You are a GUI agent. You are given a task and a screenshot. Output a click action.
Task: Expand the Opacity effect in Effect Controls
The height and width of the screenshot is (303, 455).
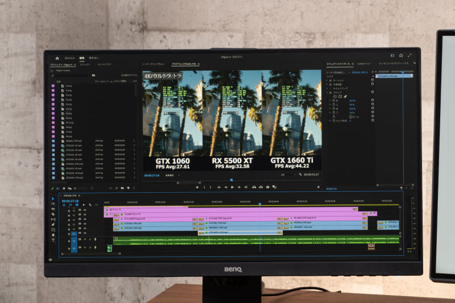(328, 85)
